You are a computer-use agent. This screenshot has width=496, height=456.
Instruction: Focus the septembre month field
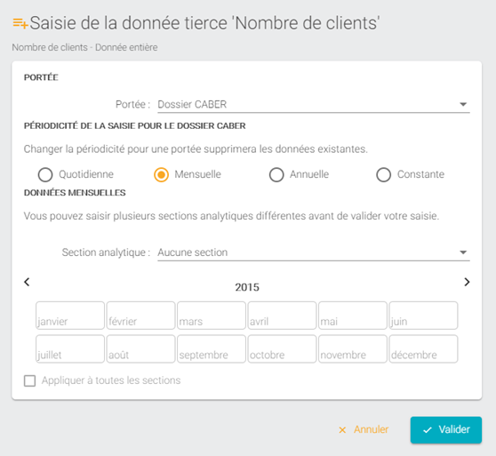(x=212, y=348)
